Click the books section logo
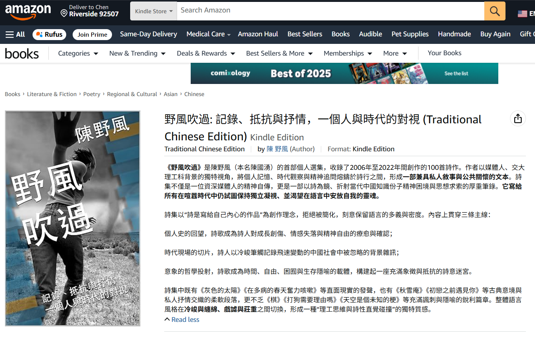Image resolution: width=535 pixels, height=337 pixels. tap(22, 54)
